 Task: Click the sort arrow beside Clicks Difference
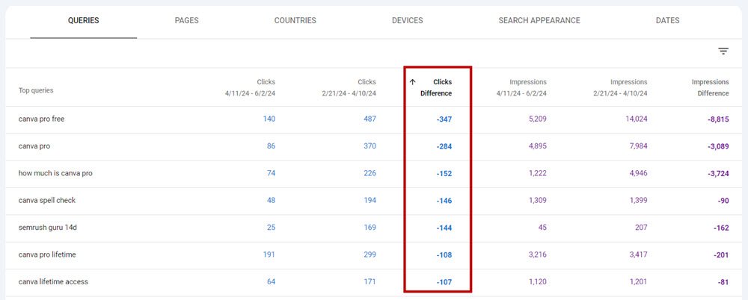point(412,82)
